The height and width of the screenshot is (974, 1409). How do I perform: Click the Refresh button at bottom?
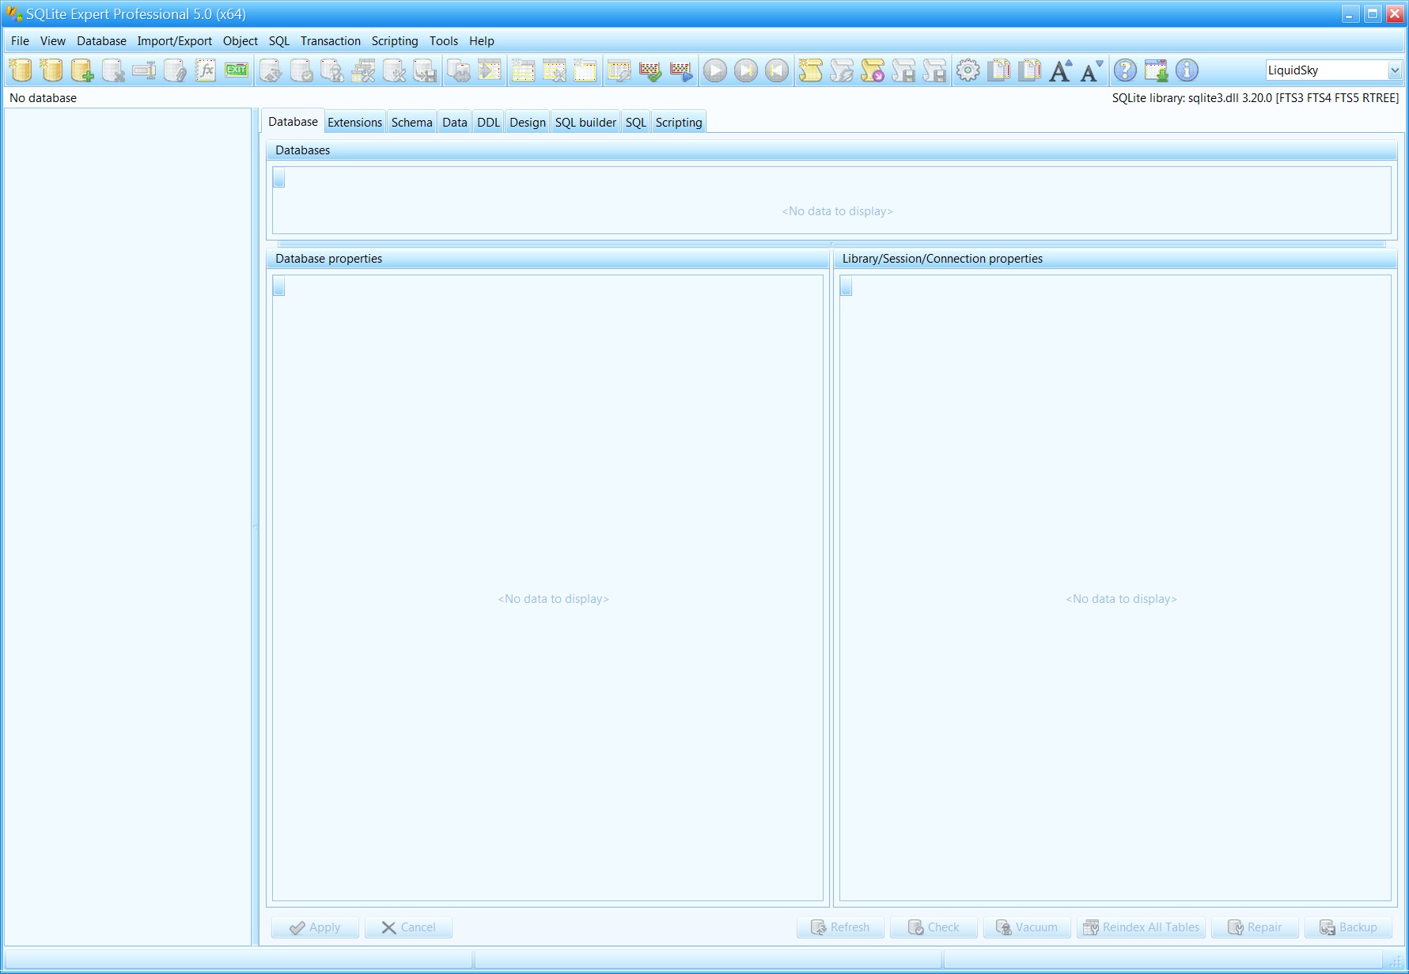(x=840, y=927)
